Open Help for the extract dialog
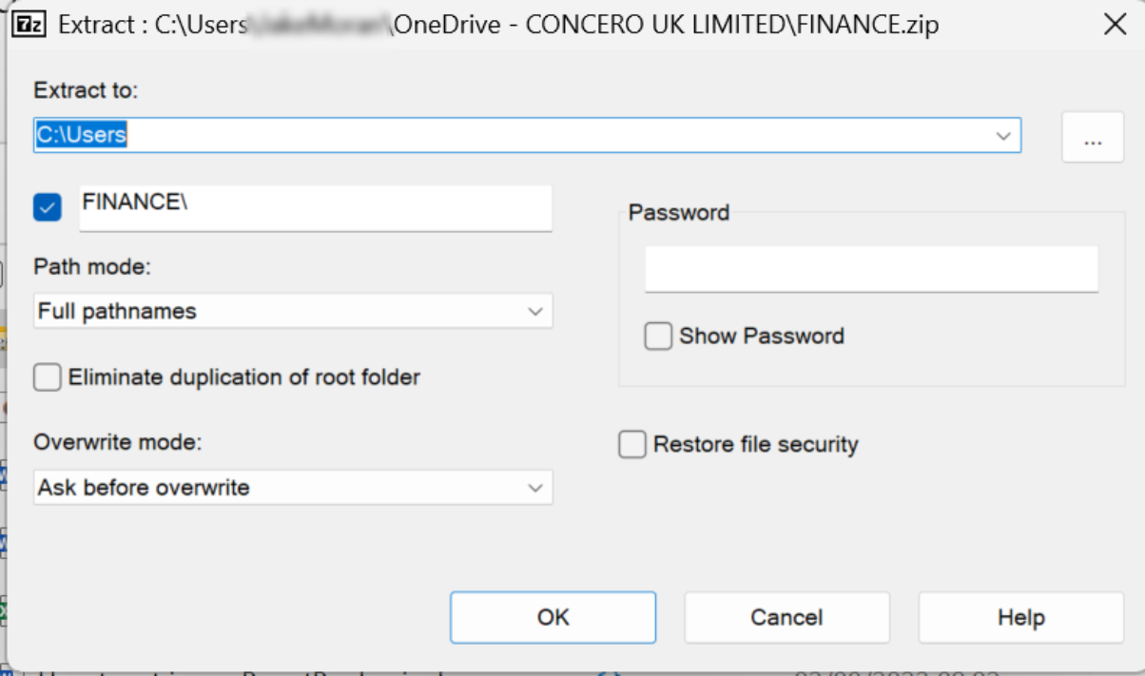This screenshot has height=676, width=1145. tap(1020, 618)
